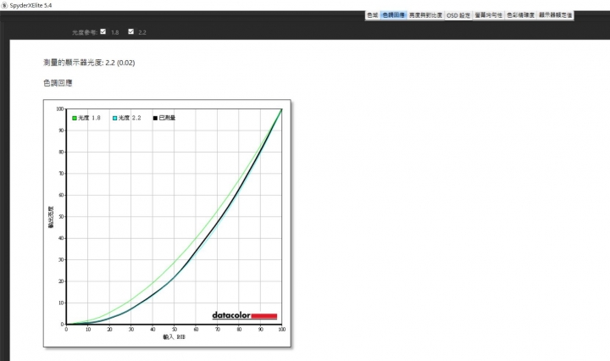
Task: Switch to 亮度與對比度 tab
Action: 425,15
